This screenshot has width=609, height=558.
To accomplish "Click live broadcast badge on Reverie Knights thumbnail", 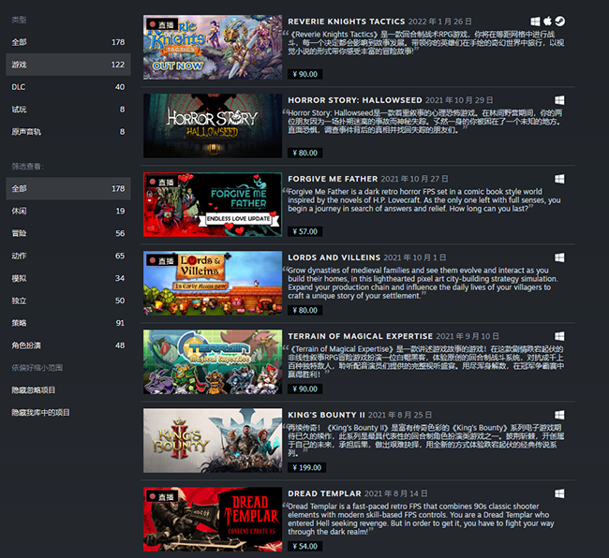I will pyautogui.click(x=162, y=25).
